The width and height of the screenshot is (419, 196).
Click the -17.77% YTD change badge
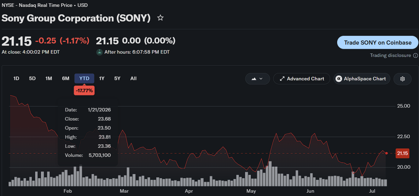84,90
